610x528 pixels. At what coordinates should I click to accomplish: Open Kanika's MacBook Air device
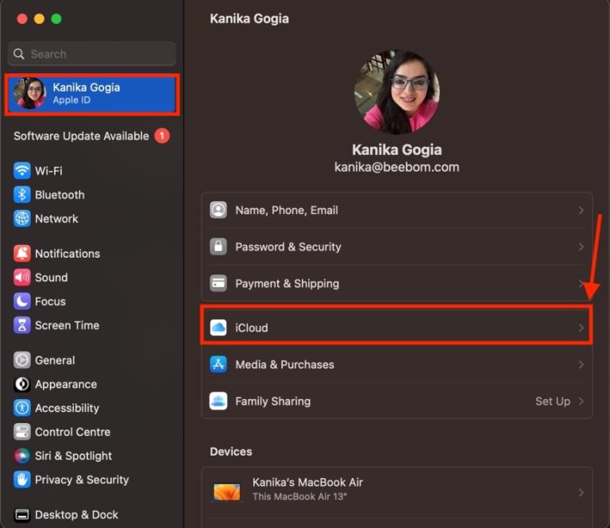397,492
